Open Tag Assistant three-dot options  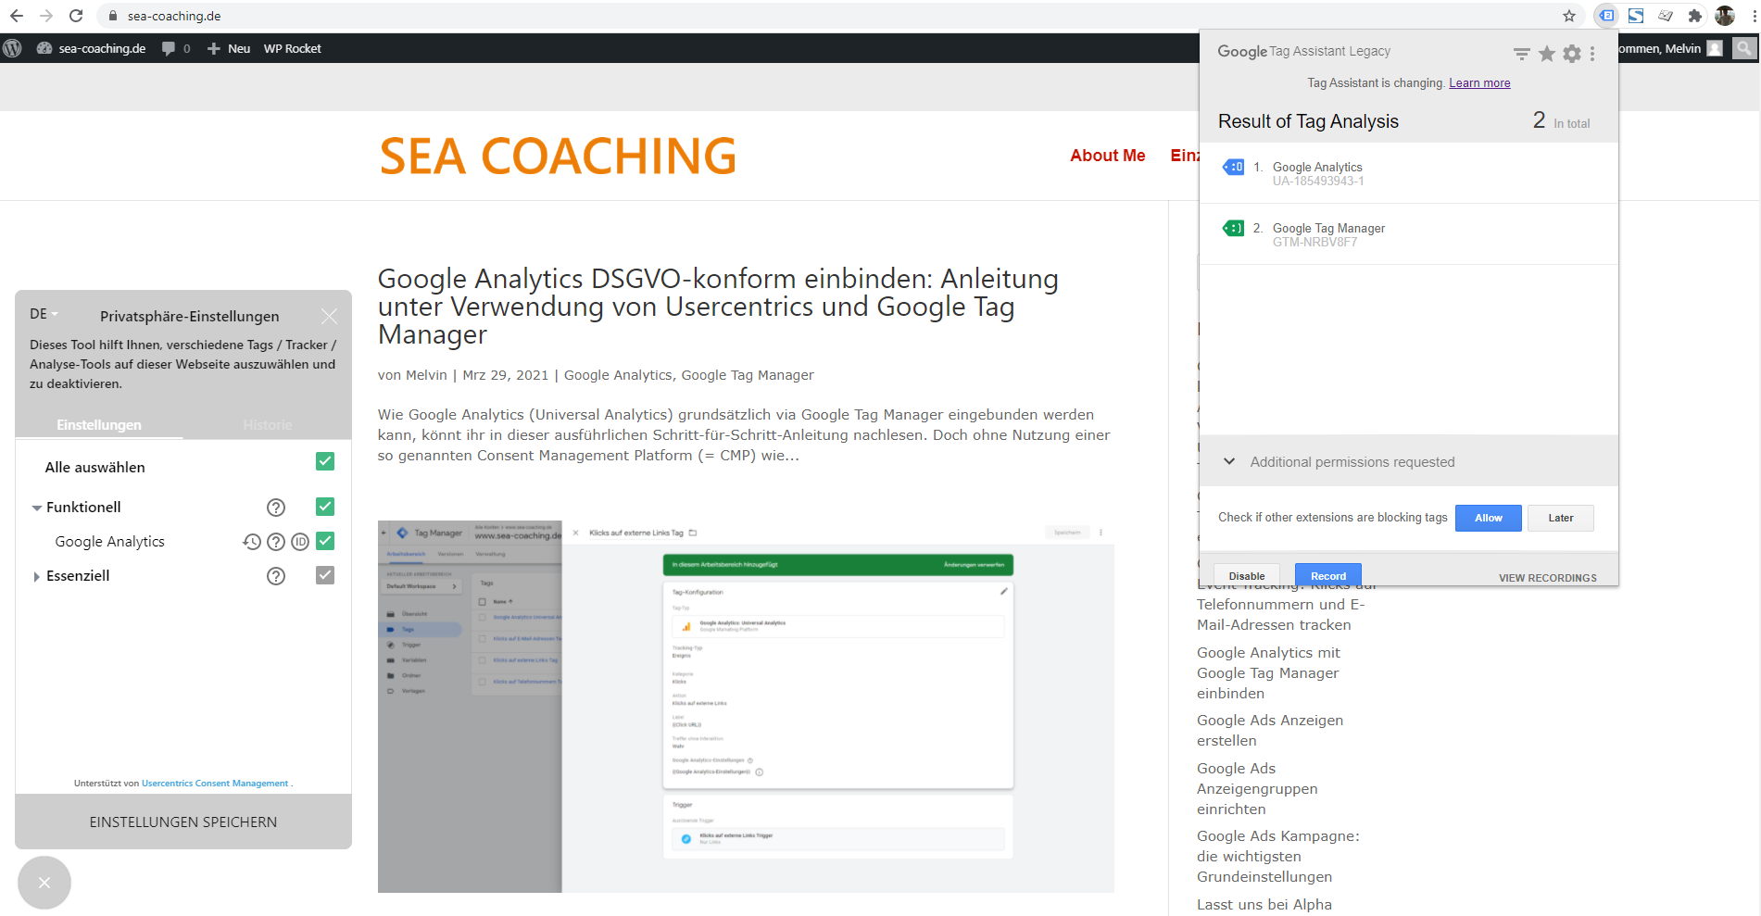[1592, 54]
